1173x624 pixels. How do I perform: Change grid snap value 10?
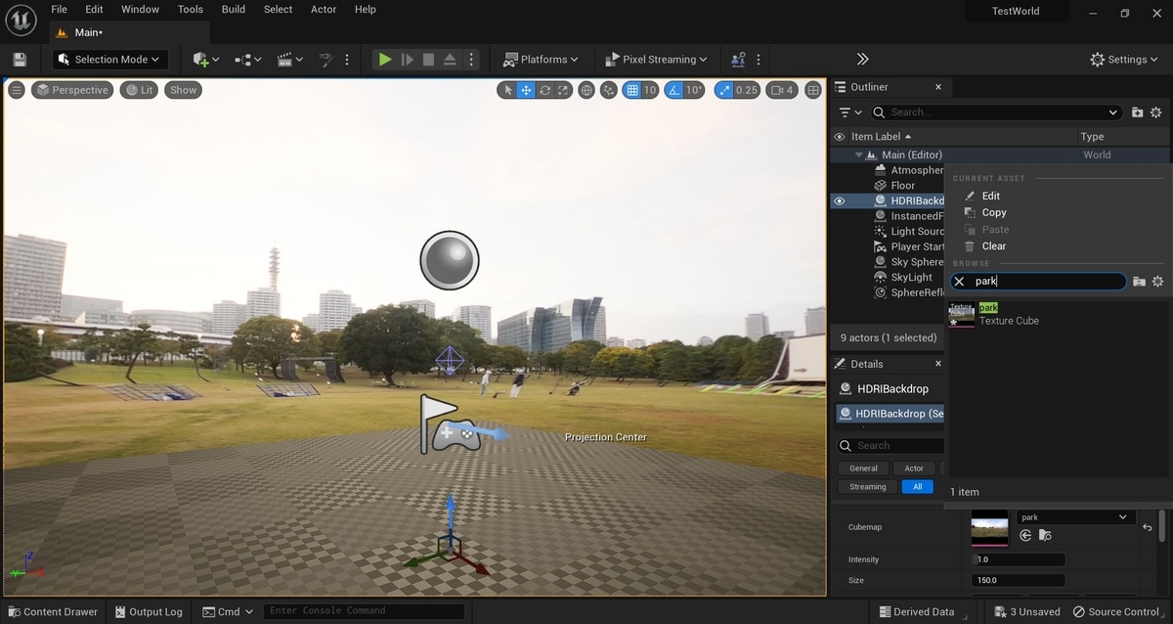[x=650, y=90]
